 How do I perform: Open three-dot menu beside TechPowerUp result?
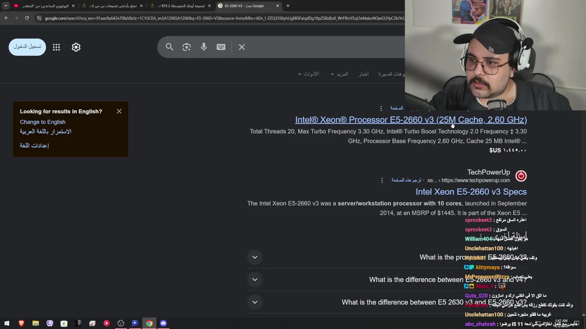(382, 180)
